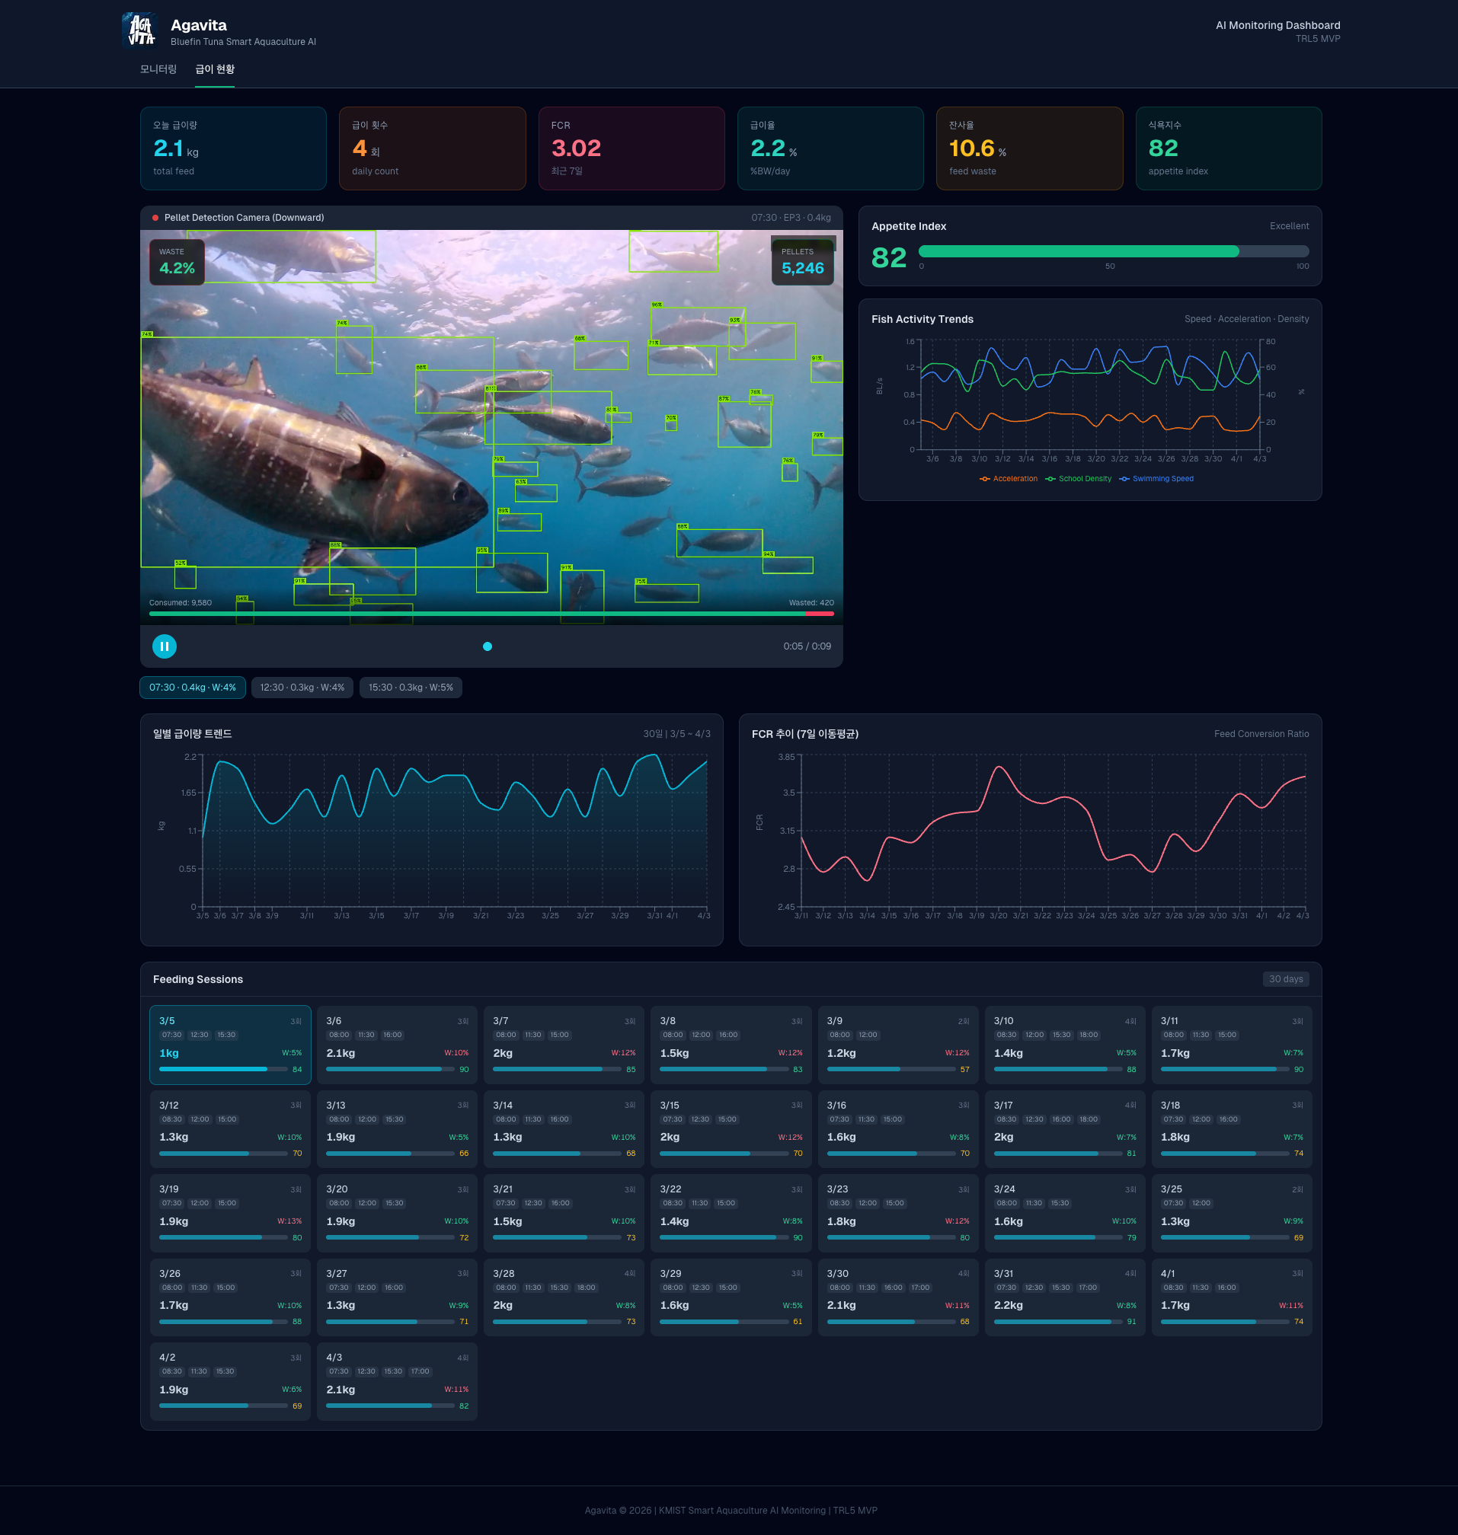Click the 'AI Monitoring Dashboard' header text
The image size is (1458, 1535).
point(1277,25)
